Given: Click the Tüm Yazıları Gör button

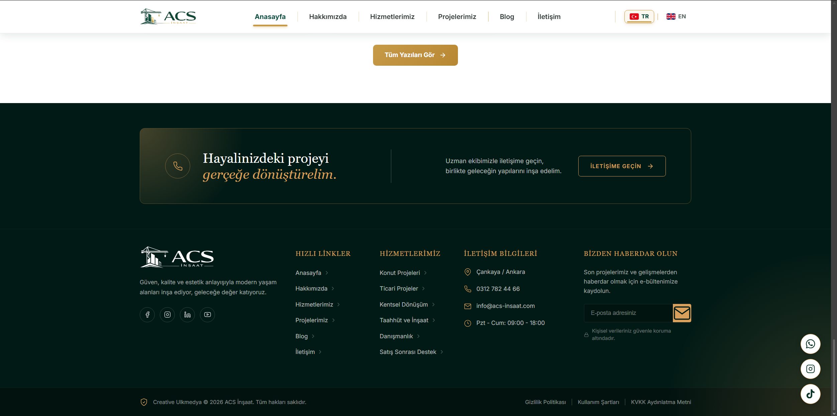Looking at the screenshot, I should (415, 55).
